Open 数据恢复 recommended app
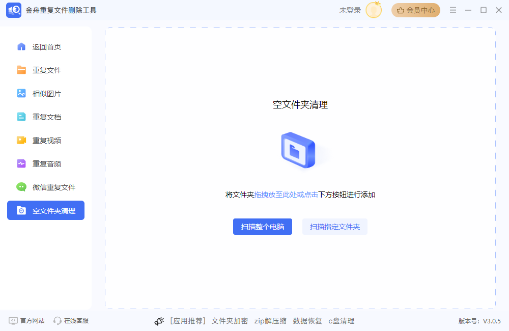 [x=307, y=321]
